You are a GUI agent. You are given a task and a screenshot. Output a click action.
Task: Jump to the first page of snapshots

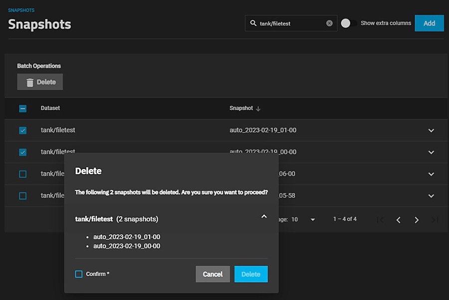coord(380,220)
